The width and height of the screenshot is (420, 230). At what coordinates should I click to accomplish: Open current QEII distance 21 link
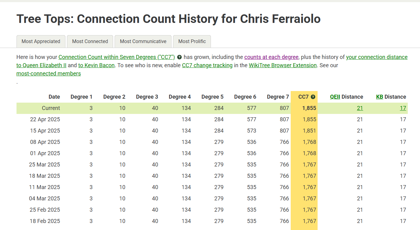point(360,108)
